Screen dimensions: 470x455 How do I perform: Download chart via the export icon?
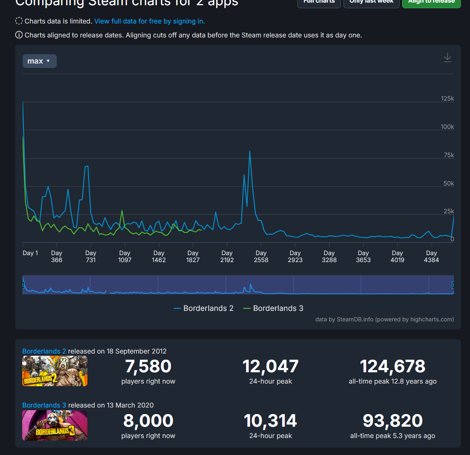pos(447,57)
